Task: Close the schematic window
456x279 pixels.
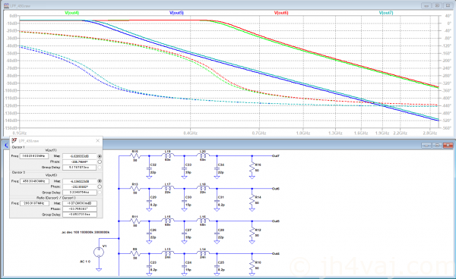Action: tap(448, 145)
